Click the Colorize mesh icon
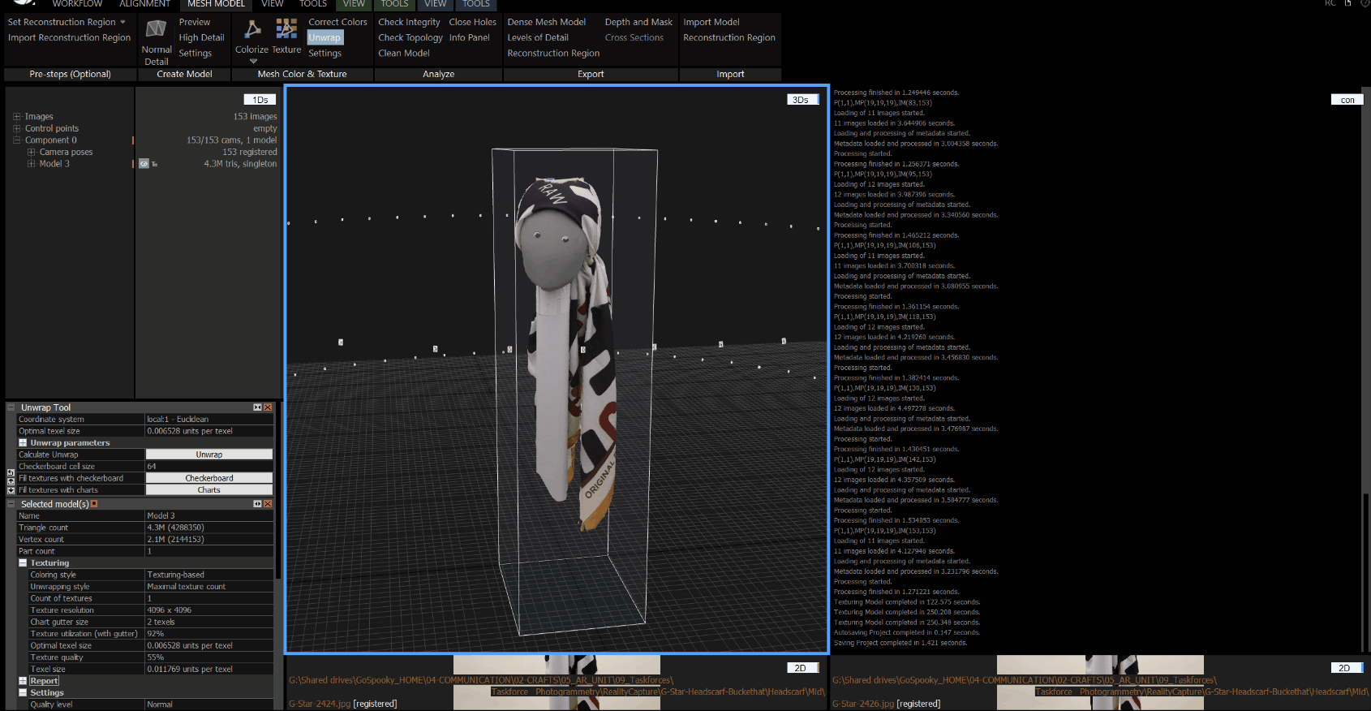The image size is (1371, 711). pyautogui.click(x=253, y=29)
